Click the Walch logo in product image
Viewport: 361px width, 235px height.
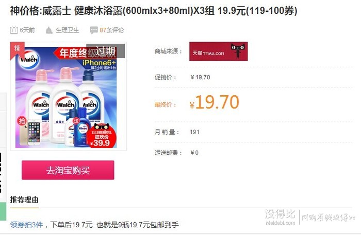point(28,60)
